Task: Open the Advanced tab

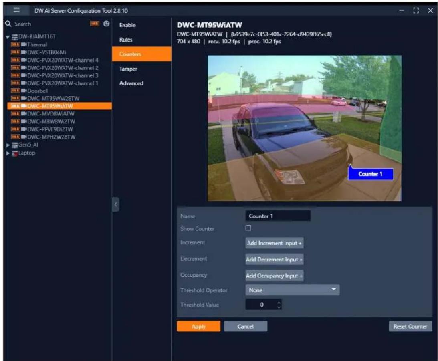Action: [x=141, y=83]
